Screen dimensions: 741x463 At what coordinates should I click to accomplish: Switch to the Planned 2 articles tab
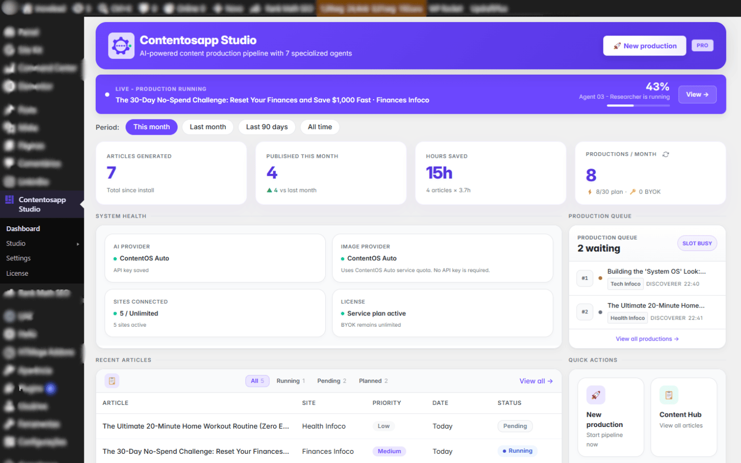(x=373, y=381)
